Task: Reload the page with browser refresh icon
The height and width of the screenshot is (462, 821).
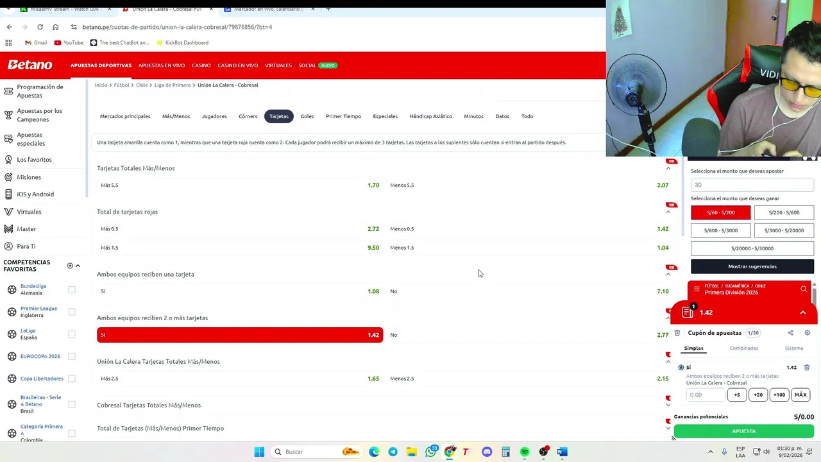Action: [40, 27]
